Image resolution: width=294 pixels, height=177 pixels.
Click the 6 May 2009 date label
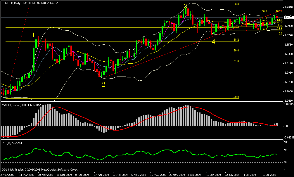pos(139,175)
